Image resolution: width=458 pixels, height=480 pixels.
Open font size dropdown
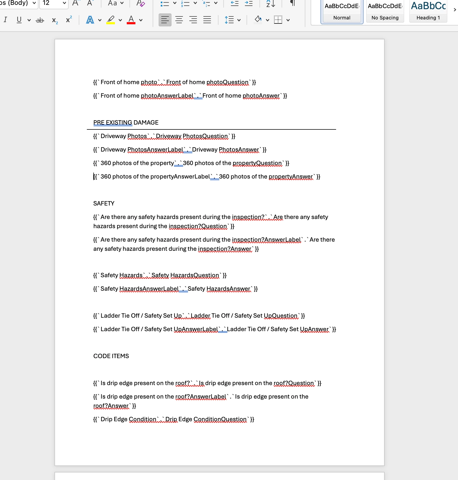tap(64, 3)
